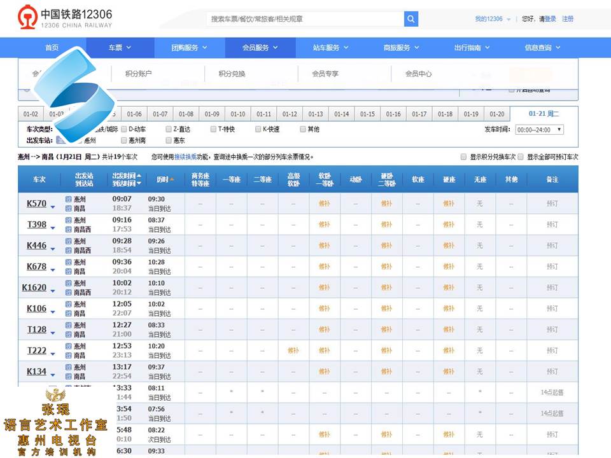Click the blue magnifier search button
Viewport: 611px width, 458px height.
pyautogui.click(x=411, y=18)
